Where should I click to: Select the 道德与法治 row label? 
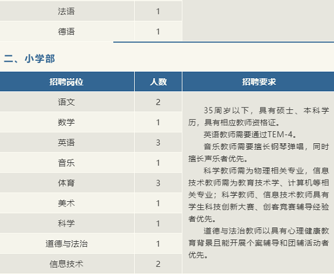coord(66,244)
